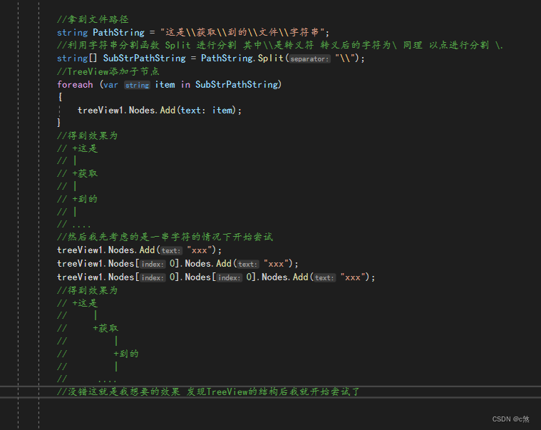Click first '// +到的' comment line
This screenshot has height=430, width=541.
click(77, 199)
